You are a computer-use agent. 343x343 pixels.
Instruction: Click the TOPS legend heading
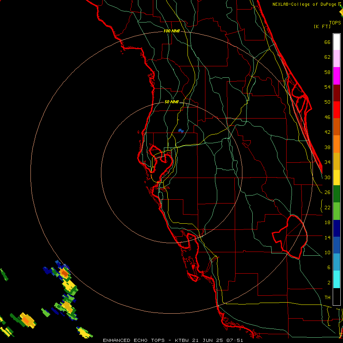335,22
